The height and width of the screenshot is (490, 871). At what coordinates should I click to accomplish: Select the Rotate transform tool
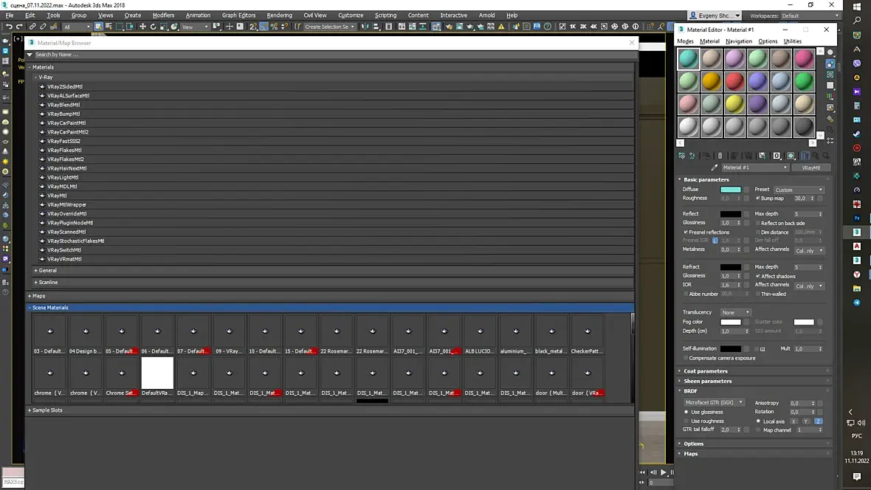(x=154, y=27)
